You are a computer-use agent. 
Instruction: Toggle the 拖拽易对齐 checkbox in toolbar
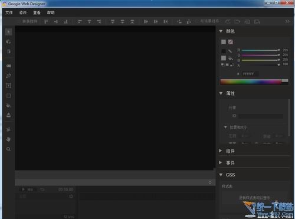[197, 21]
